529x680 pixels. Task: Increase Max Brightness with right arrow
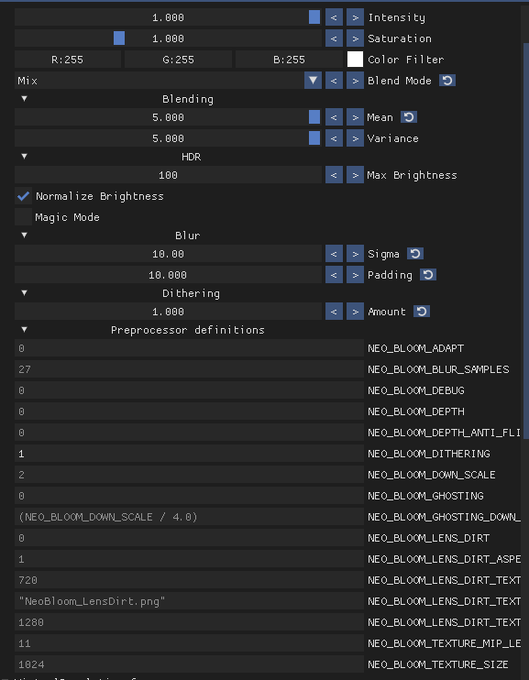[x=355, y=175]
